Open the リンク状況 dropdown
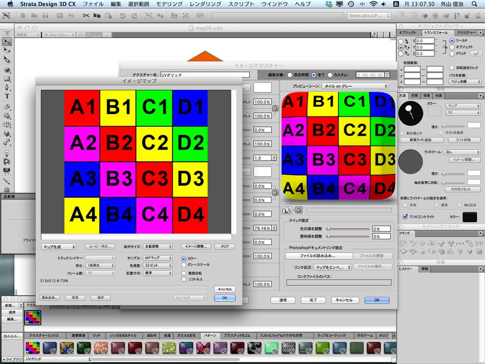The width and height of the screenshot is (485, 364). click(333, 267)
